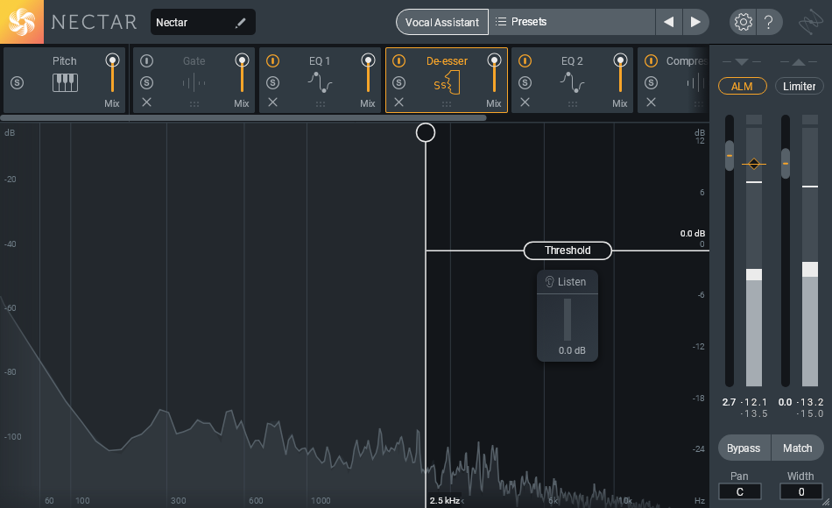This screenshot has height=508, width=832.
Task: Click the diamond threshold marker on input meter
Action: [x=754, y=164]
